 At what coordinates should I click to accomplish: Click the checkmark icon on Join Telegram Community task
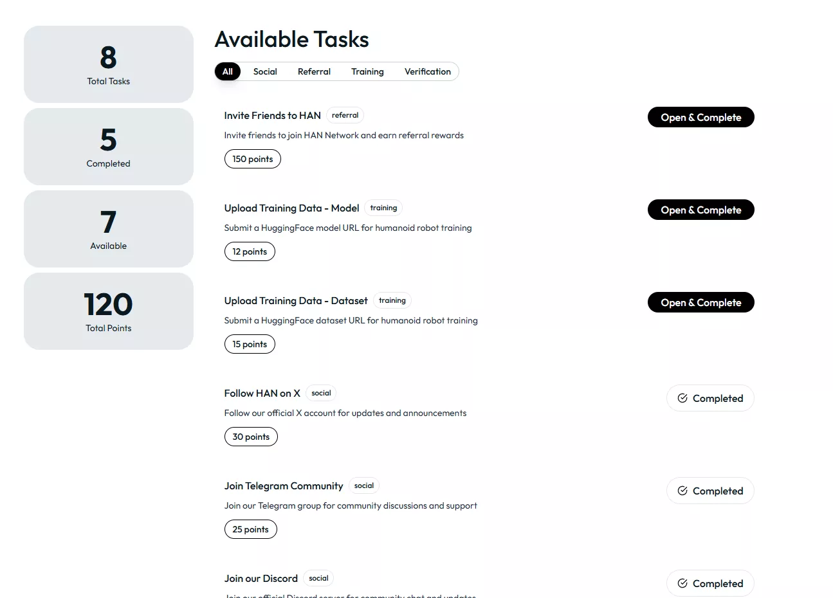click(682, 491)
